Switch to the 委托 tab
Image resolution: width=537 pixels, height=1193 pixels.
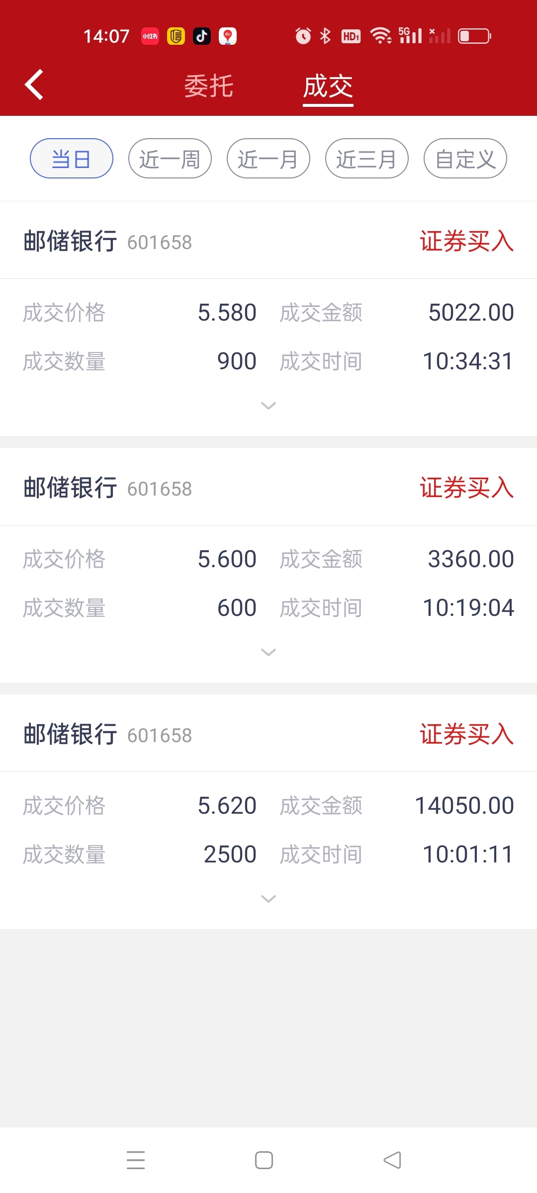tap(209, 86)
